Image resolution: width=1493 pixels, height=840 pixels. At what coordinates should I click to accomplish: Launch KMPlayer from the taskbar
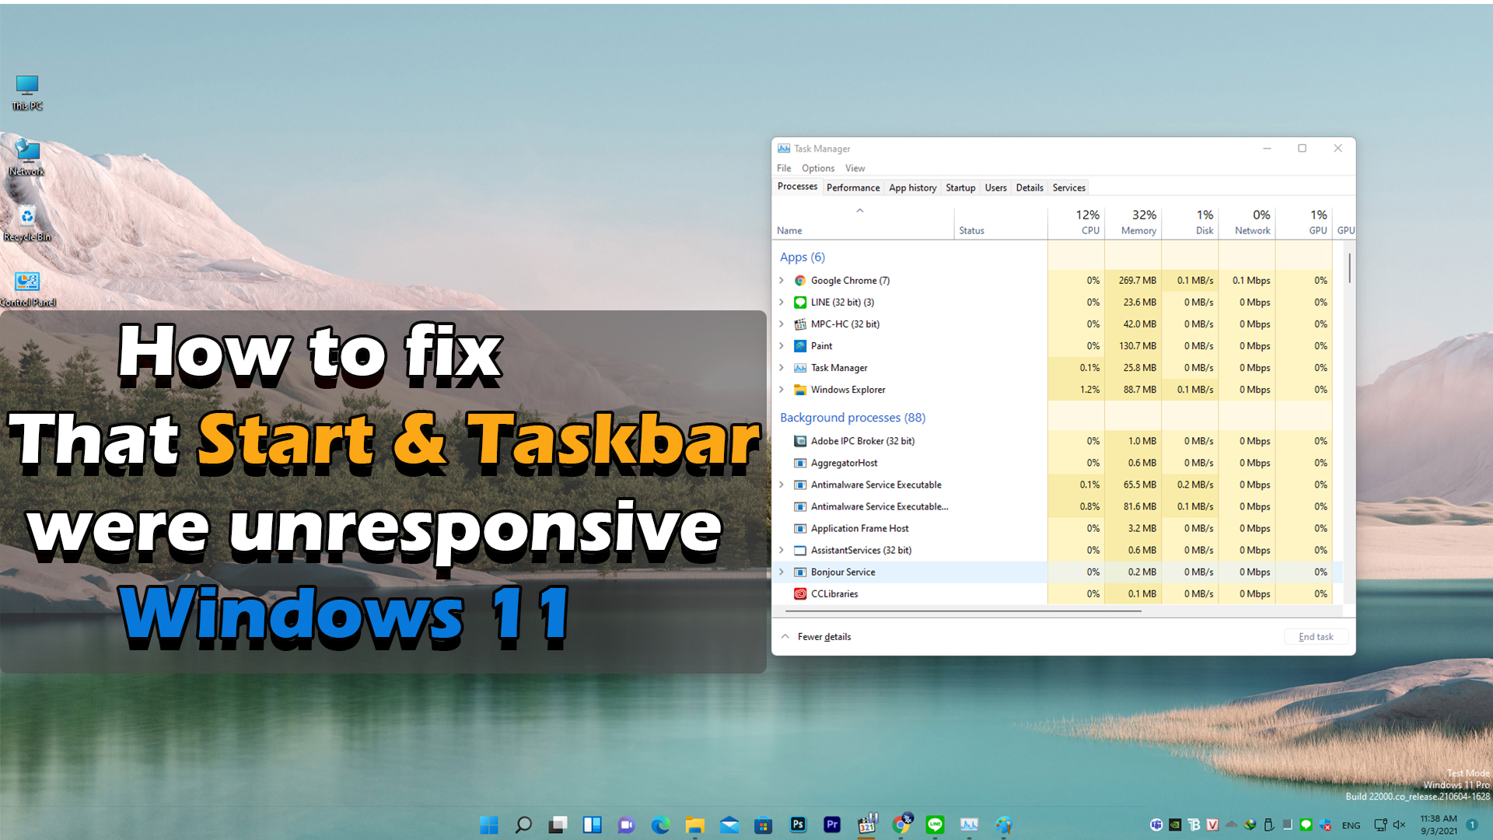click(x=867, y=824)
